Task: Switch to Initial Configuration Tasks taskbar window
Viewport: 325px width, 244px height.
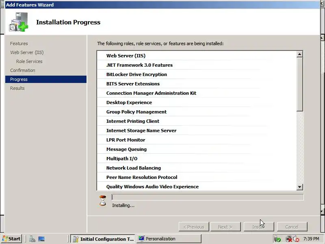Action: [103, 239]
